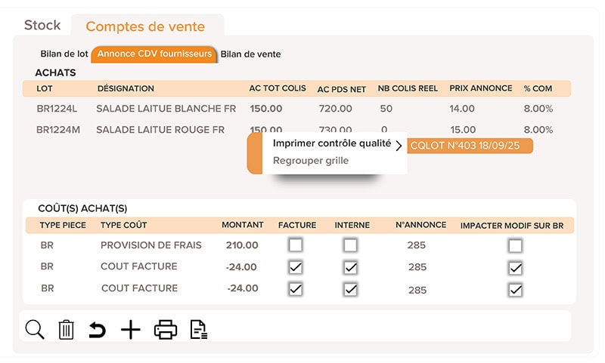This screenshot has width=605, height=363.
Task: Expand the Imprimer contrôle qualité submenu arrow
Action: [399, 145]
